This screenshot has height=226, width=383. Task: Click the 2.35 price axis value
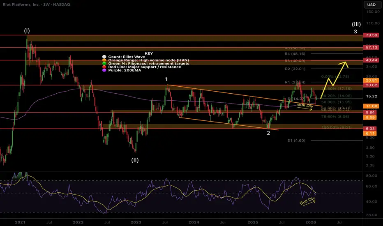(x=370, y=166)
